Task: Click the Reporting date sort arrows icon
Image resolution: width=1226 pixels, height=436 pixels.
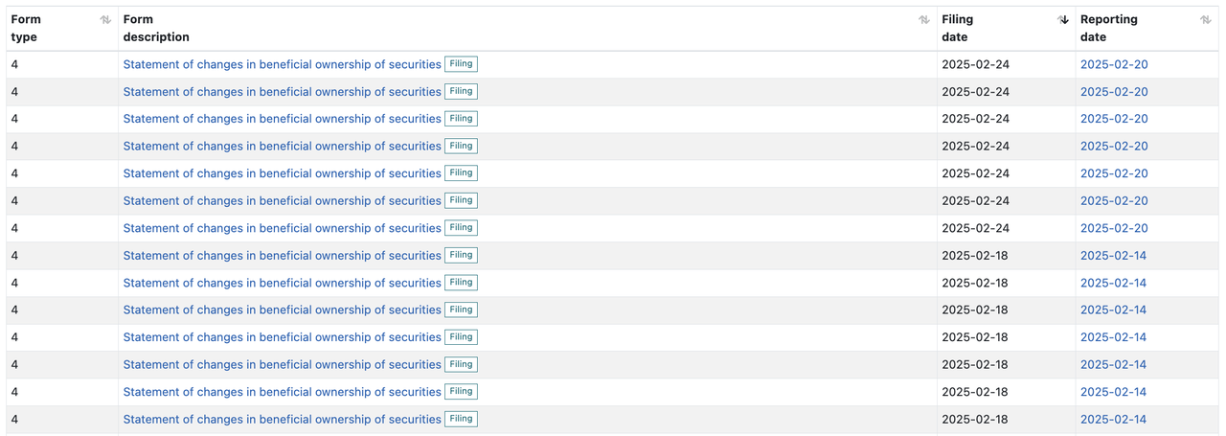Action: click(1206, 19)
